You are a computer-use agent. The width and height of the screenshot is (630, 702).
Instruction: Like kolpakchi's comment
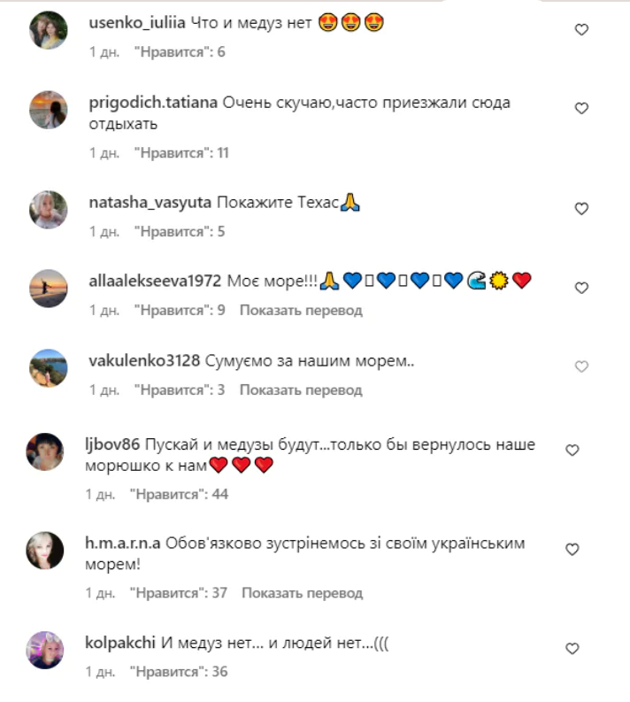tap(572, 649)
